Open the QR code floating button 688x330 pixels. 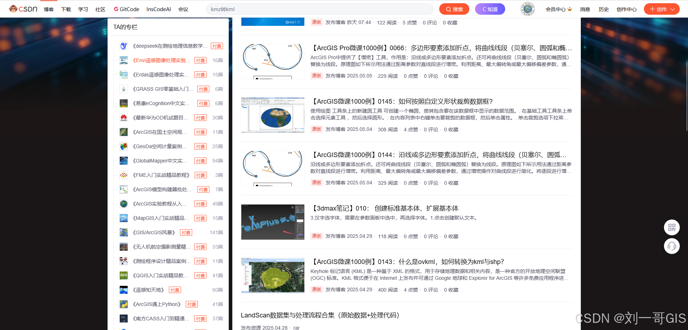tap(672, 227)
